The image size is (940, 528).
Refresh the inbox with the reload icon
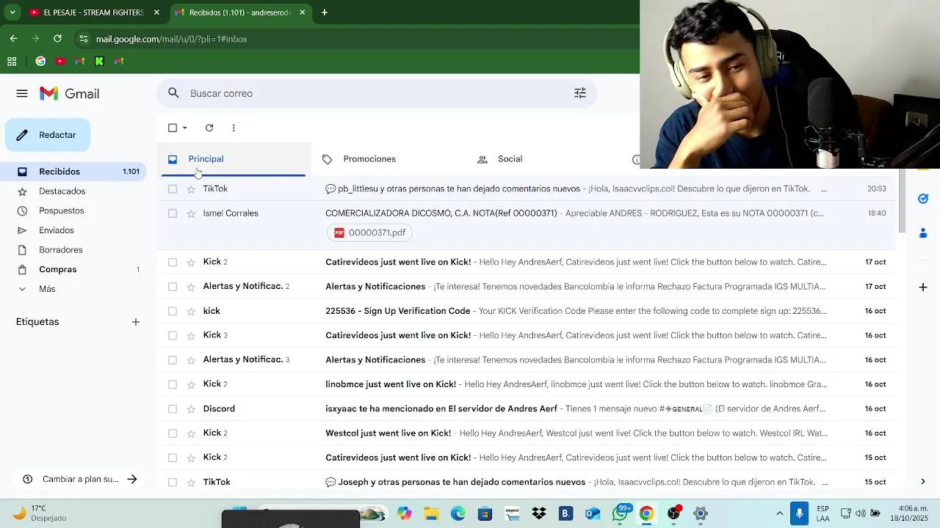[209, 128]
